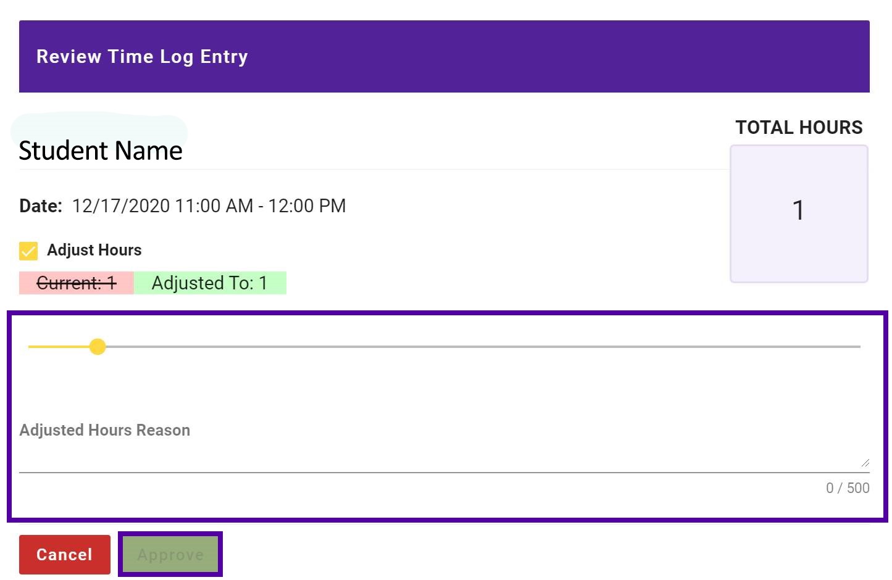
Task: Click the textarea resize grip icon
Action: coord(865,463)
